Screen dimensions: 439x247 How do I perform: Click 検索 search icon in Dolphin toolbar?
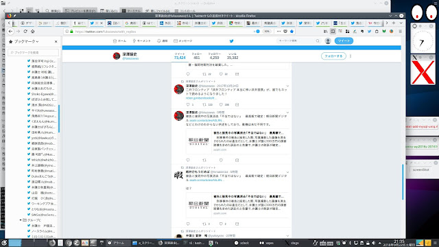pos(53,11)
